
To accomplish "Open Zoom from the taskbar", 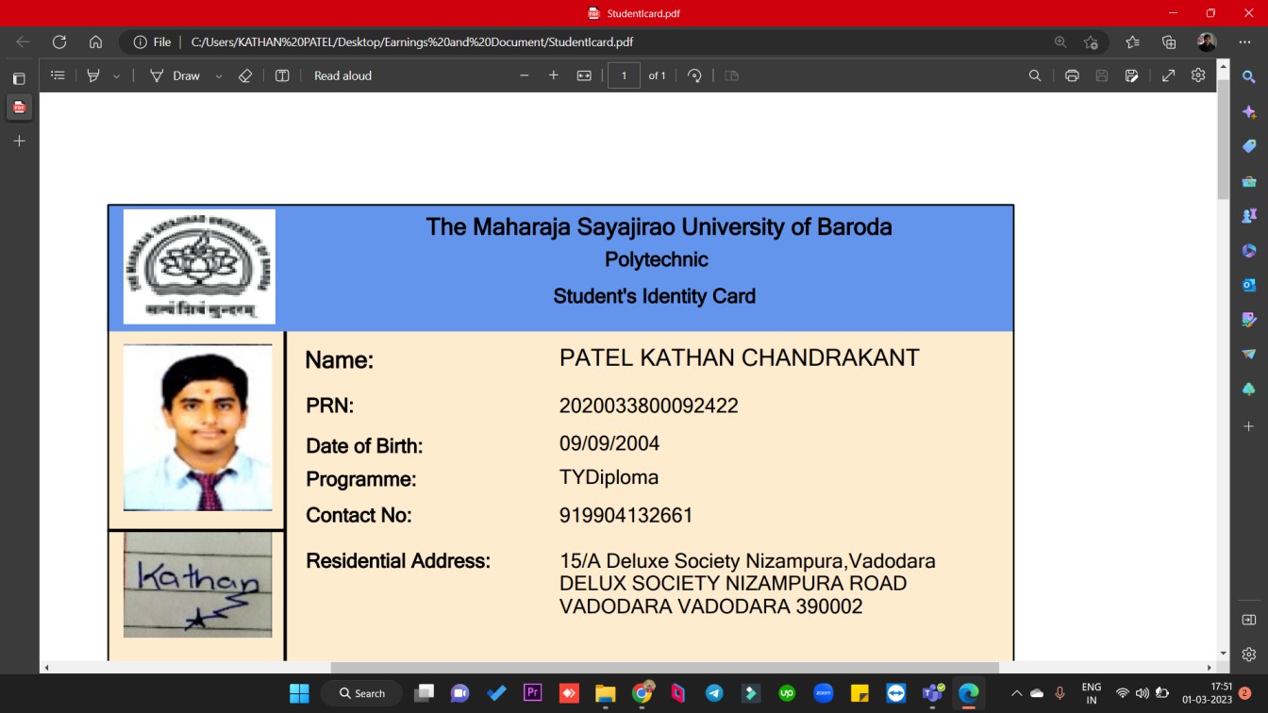I will 823,693.
